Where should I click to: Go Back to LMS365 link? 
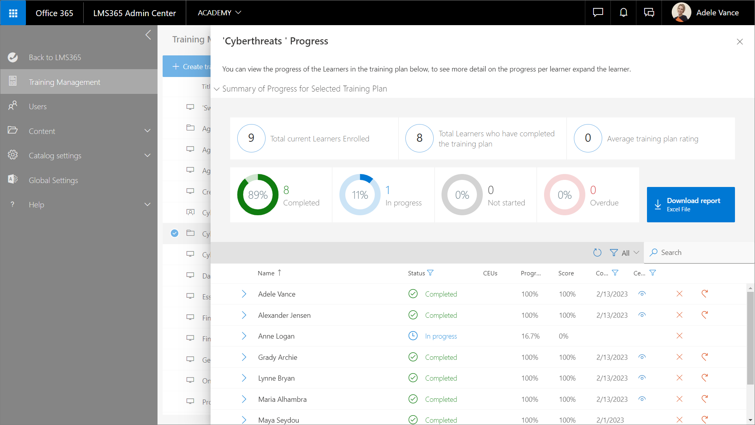pos(55,57)
